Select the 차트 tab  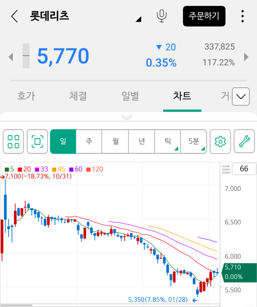click(x=182, y=96)
